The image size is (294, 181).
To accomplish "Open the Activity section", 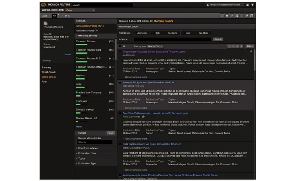I will coord(47,61).
